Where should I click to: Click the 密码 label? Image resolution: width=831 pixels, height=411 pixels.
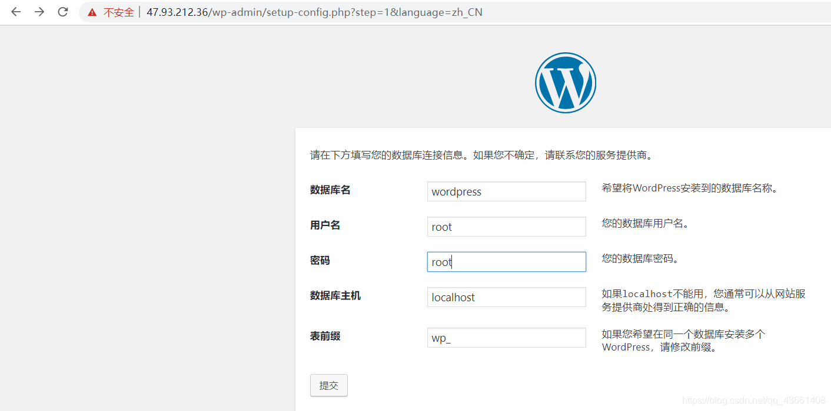pyautogui.click(x=320, y=261)
